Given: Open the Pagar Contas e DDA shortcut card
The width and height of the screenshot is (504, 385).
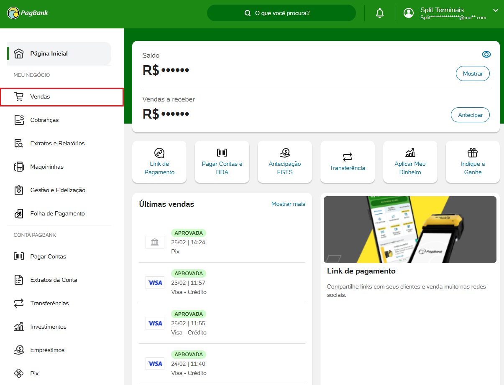Looking at the screenshot, I should 222,162.
